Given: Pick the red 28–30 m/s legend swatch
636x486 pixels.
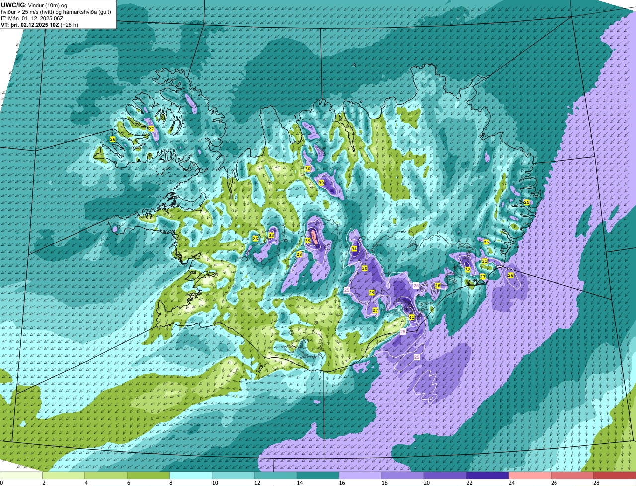Looking at the screenshot, I should point(615,475).
